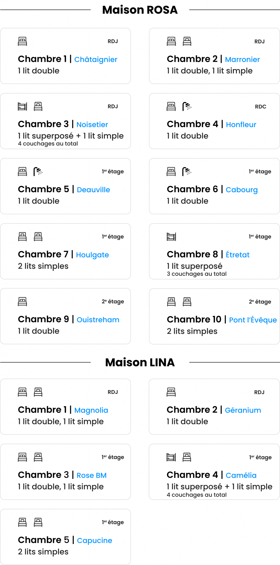Click the Maison ROSA heading
280x565 pixels.
[140, 10]
